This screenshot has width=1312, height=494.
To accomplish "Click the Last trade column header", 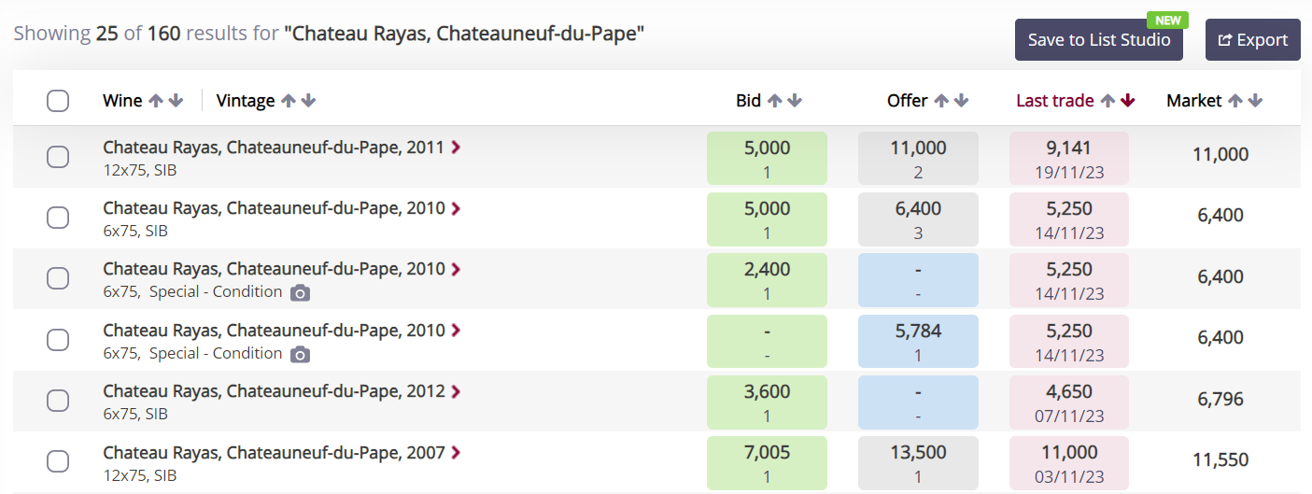I will coord(1055,101).
